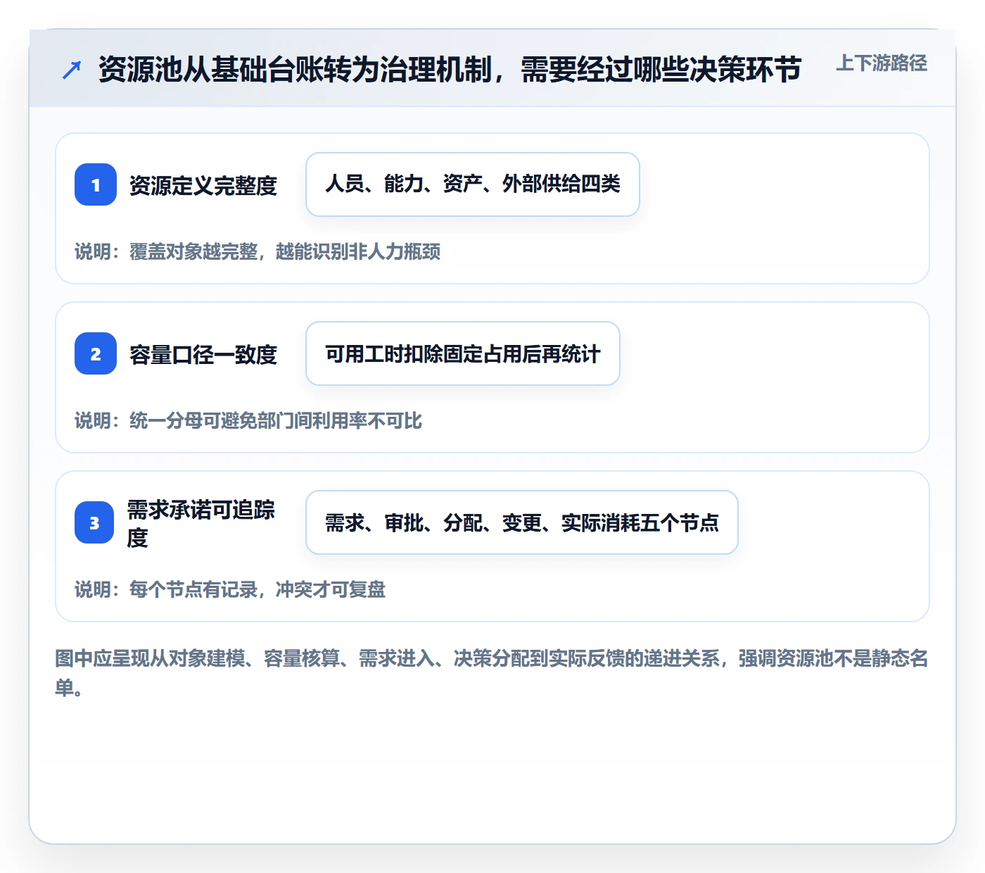Click the number 3 step badge
Screen dimensions: 985x873
point(94,522)
